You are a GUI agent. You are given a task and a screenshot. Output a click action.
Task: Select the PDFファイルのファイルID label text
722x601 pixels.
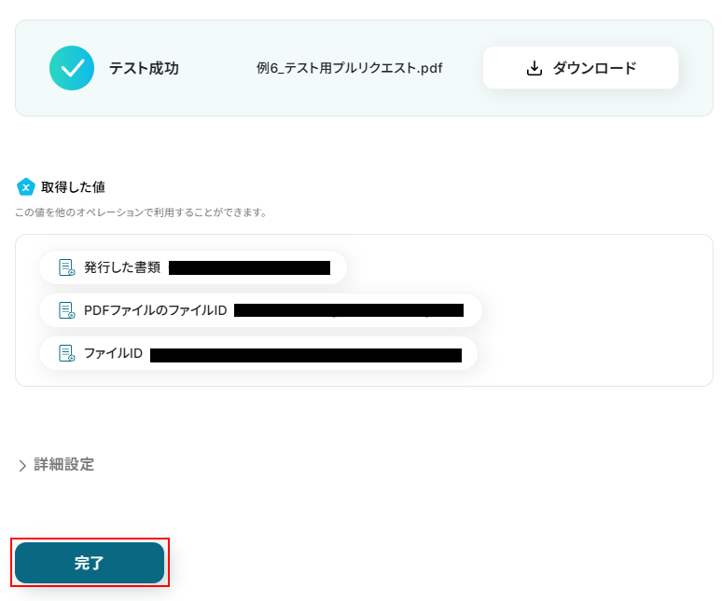click(x=155, y=310)
